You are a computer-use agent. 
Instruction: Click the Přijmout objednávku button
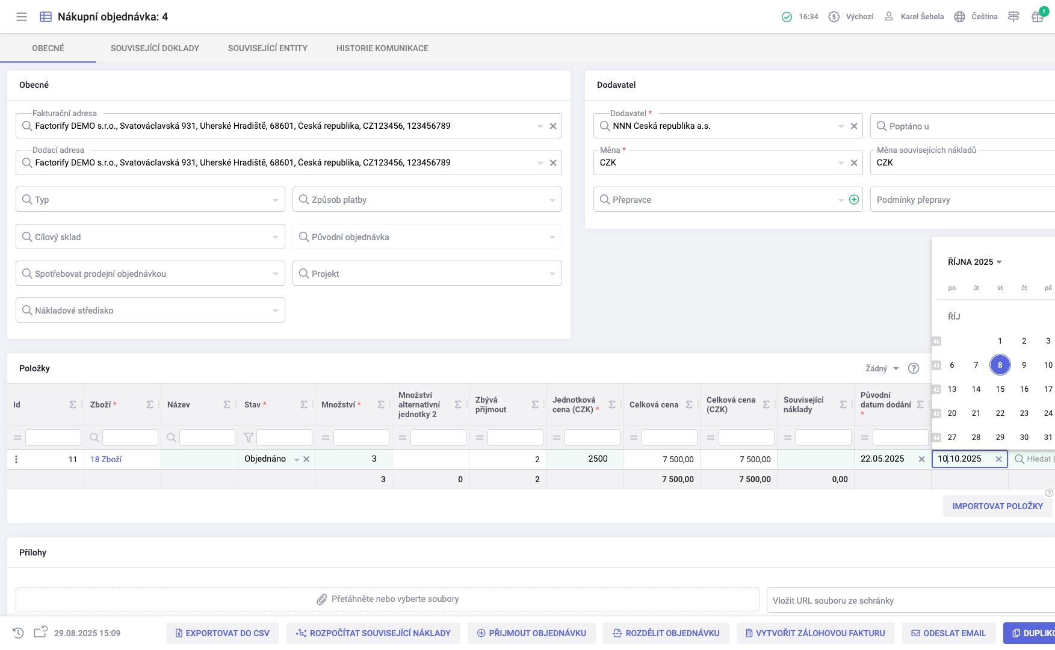[531, 633]
